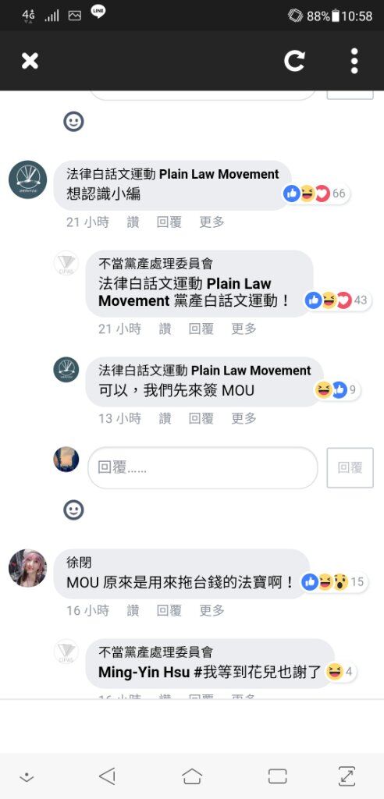Open the recent apps navigation icon
The width and height of the screenshot is (384, 799).
[277, 776]
